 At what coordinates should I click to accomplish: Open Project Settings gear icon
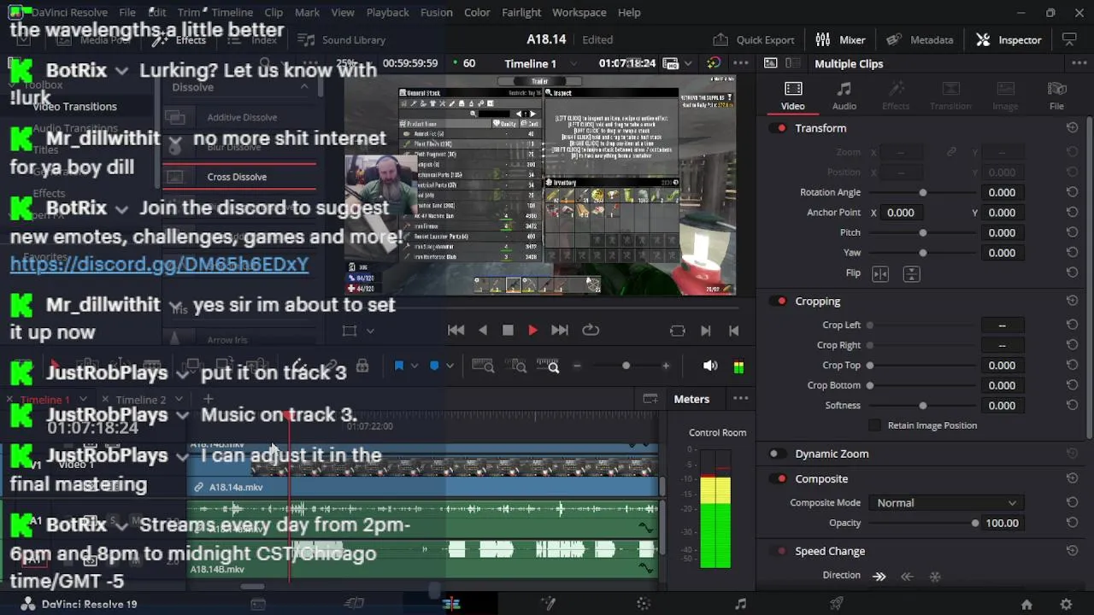coord(1066,605)
